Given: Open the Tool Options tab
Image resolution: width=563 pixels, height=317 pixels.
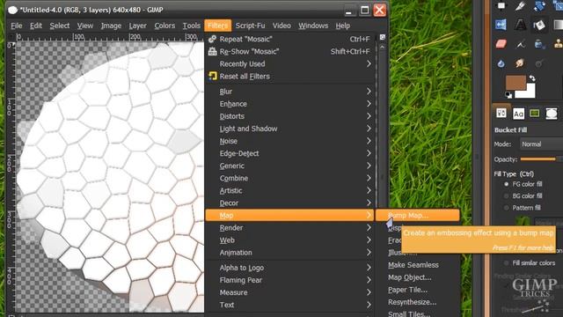Looking at the screenshot, I should [501, 114].
